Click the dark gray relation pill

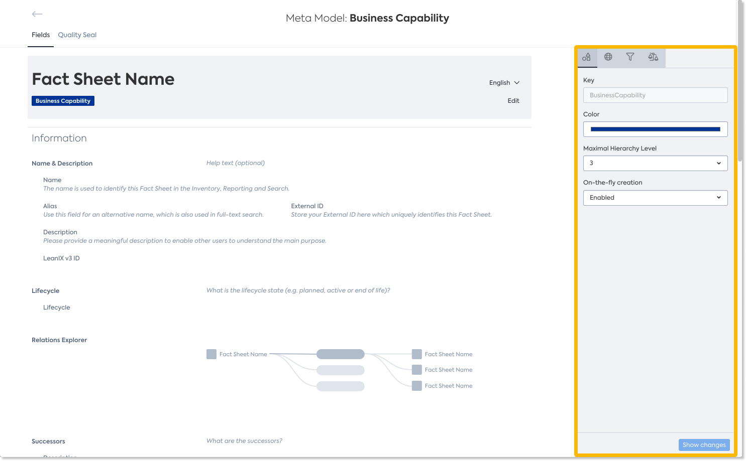341,354
